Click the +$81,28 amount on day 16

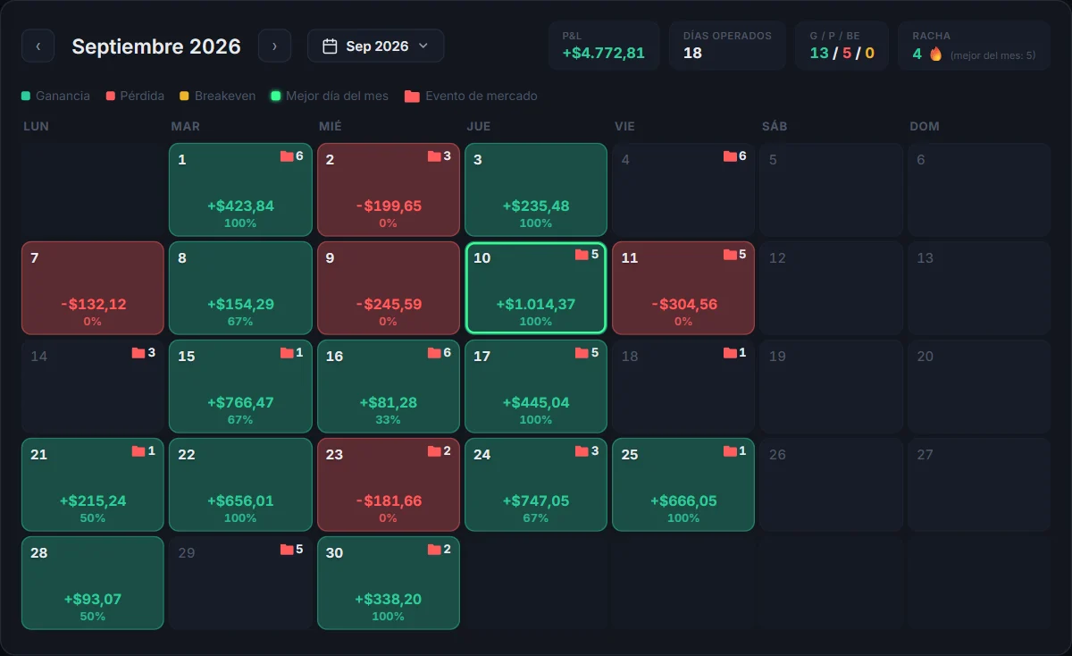pos(389,403)
